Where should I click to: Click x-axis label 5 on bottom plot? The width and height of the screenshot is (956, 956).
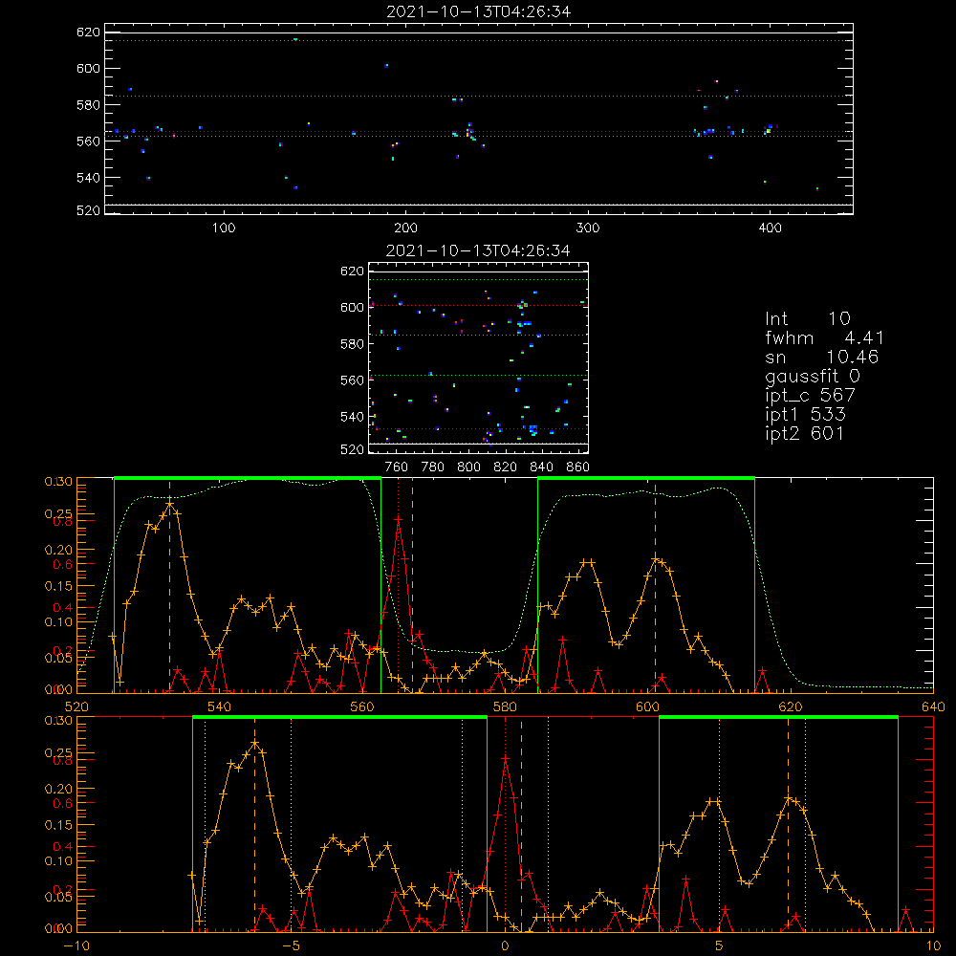click(719, 945)
